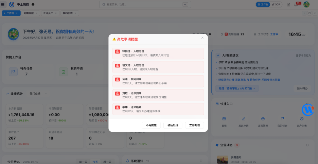Click the 到期提醒 22 counter

pyautogui.click(x=232, y=34)
